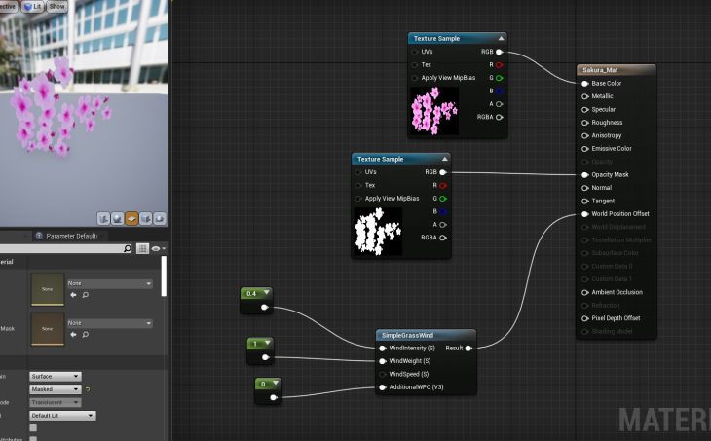
Task: Open the property matrix grid view icon
Action: click(142, 249)
